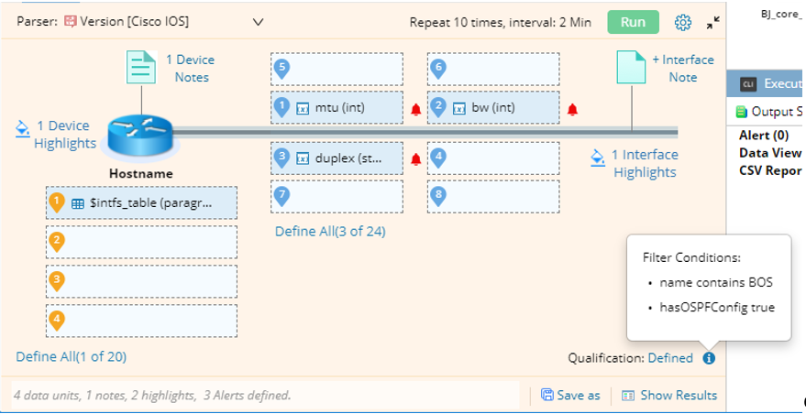Open the 1 Interface Highlights link
Viewport: 806px width, 414px height.
pos(645,163)
